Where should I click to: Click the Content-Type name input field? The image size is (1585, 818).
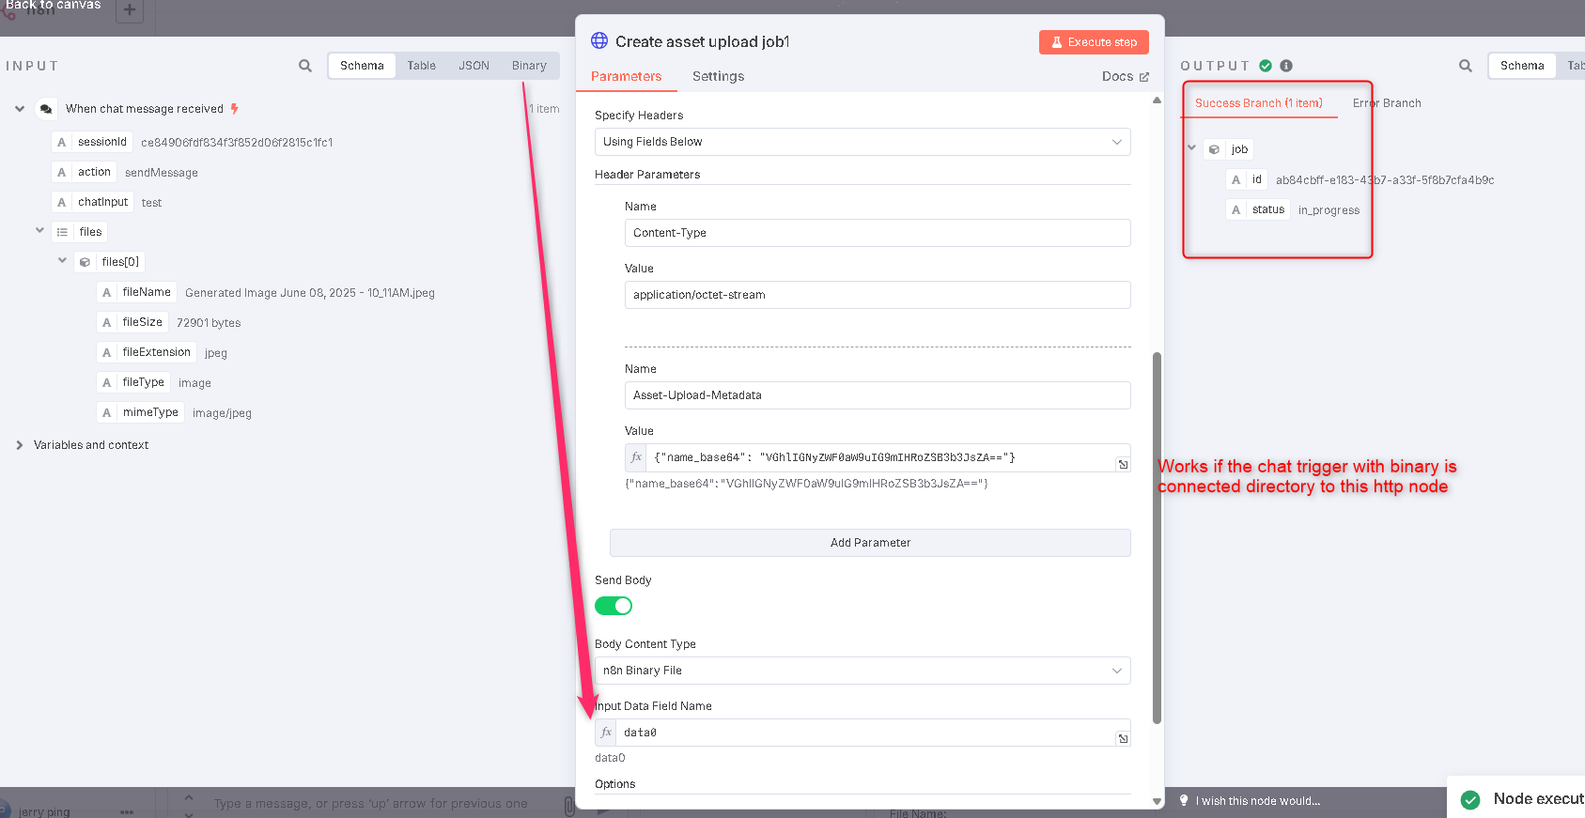(x=878, y=233)
